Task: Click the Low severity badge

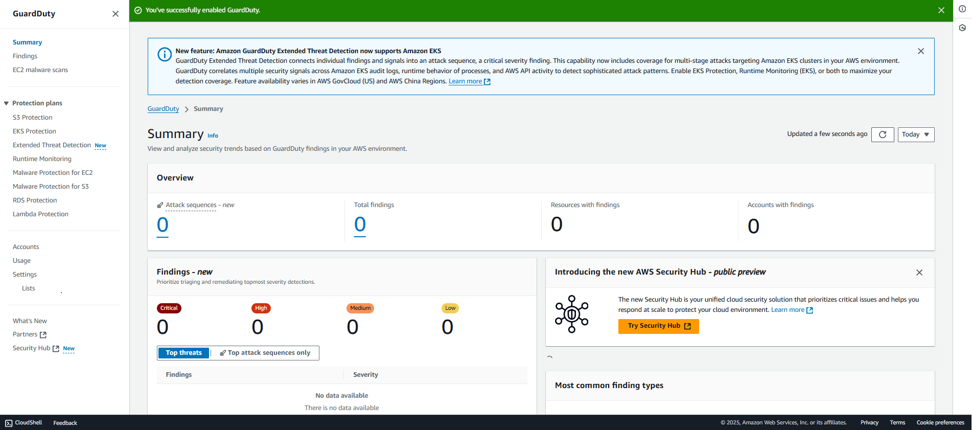Action: (450, 308)
